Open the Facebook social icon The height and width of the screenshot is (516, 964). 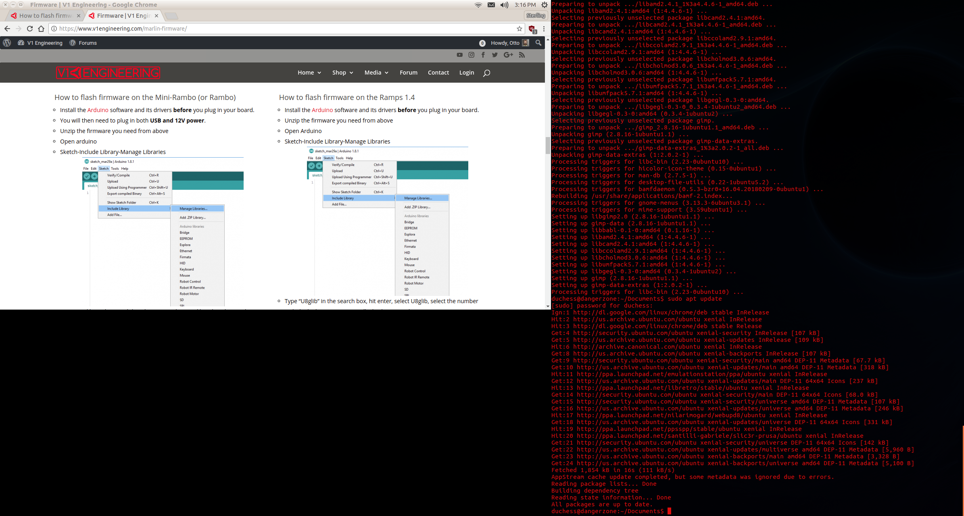(483, 55)
